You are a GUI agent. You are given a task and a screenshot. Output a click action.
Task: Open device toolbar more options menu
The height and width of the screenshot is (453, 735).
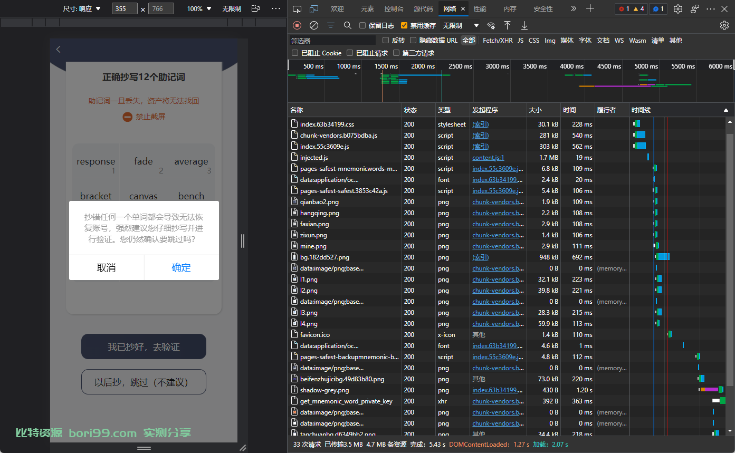[276, 8]
